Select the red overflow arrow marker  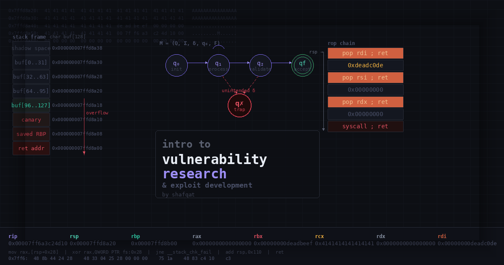(x=84, y=126)
